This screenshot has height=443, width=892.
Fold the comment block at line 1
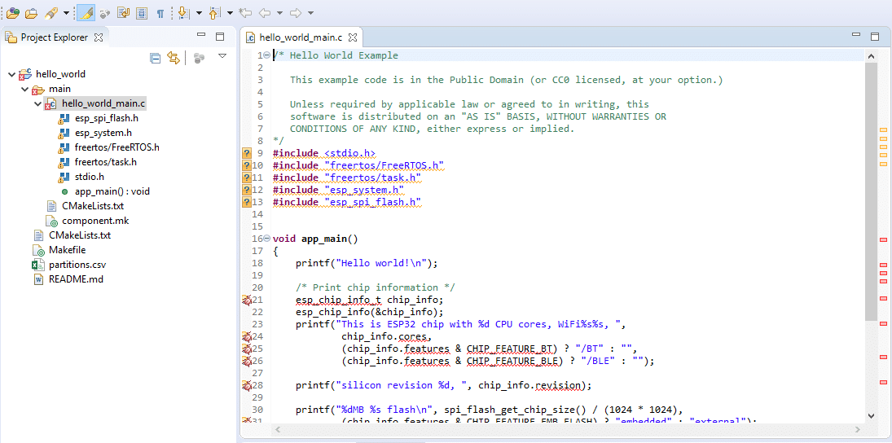pyautogui.click(x=267, y=55)
